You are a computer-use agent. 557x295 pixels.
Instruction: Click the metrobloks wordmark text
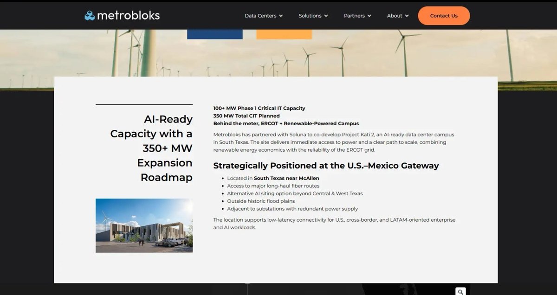point(128,15)
